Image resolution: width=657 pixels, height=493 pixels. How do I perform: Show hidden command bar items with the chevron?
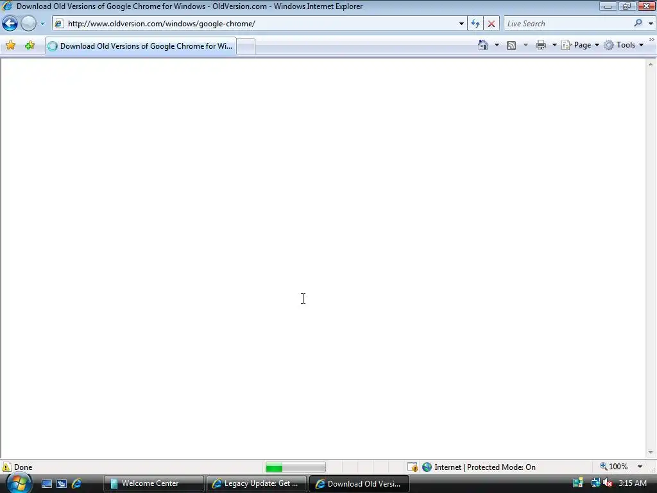click(652, 40)
